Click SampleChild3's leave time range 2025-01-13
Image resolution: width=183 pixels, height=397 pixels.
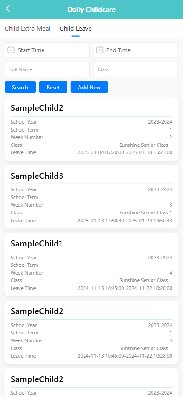point(125,221)
